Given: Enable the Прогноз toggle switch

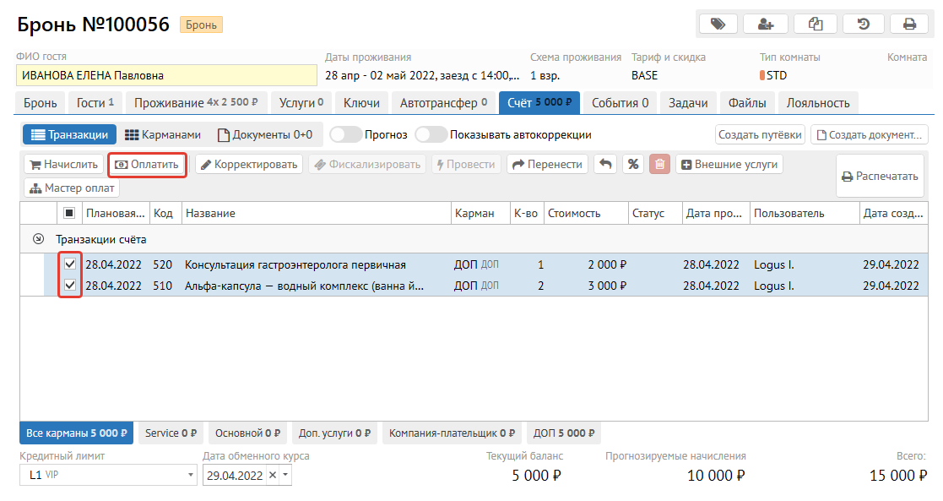Looking at the screenshot, I should click(344, 135).
